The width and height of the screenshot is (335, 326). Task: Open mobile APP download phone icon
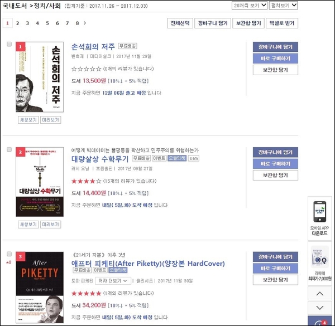point(319,212)
